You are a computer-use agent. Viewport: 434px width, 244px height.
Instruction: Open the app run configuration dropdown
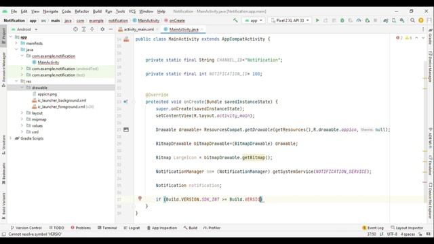coord(253,20)
